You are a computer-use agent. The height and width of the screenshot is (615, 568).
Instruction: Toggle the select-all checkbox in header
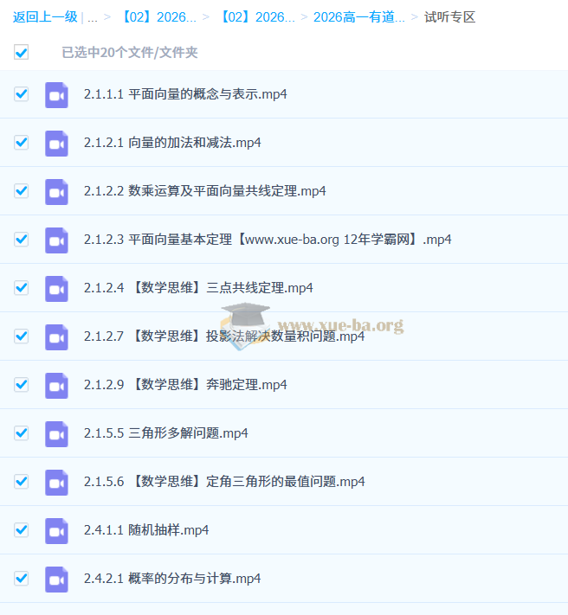21,52
